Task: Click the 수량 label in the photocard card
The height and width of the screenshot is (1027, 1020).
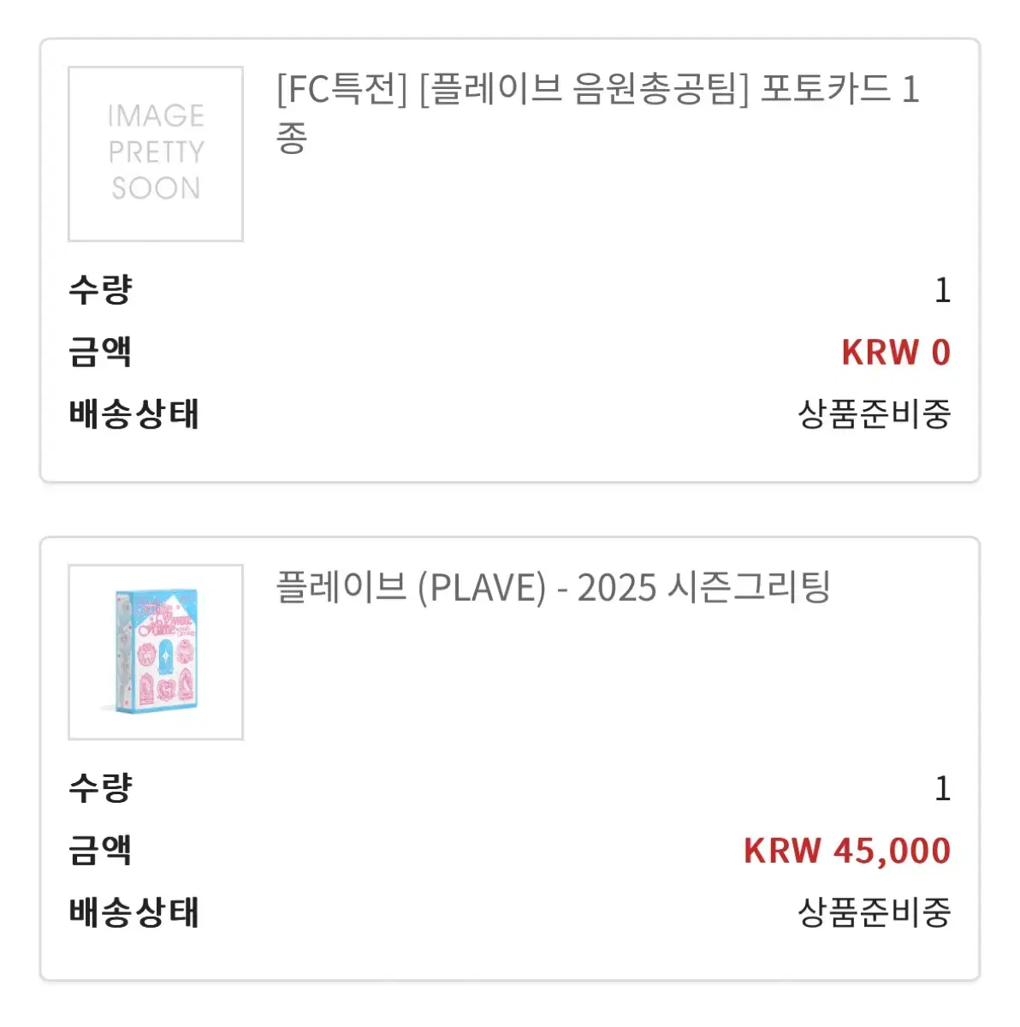Action: [x=100, y=290]
